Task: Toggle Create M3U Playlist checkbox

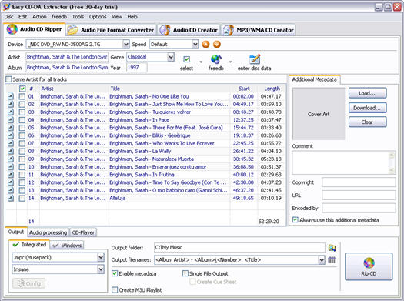Action: (x=115, y=290)
